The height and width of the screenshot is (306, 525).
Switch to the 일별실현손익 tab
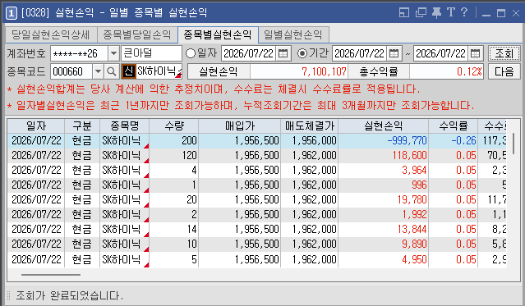293,34
